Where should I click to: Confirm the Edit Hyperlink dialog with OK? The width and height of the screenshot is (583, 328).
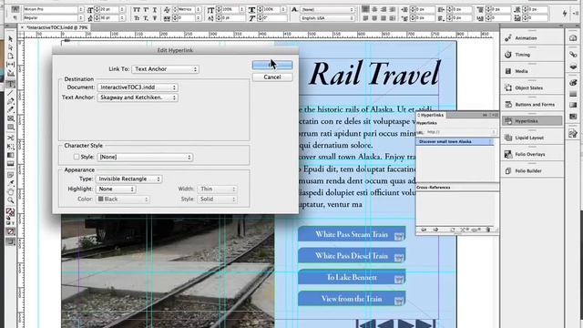coord(272,65)
